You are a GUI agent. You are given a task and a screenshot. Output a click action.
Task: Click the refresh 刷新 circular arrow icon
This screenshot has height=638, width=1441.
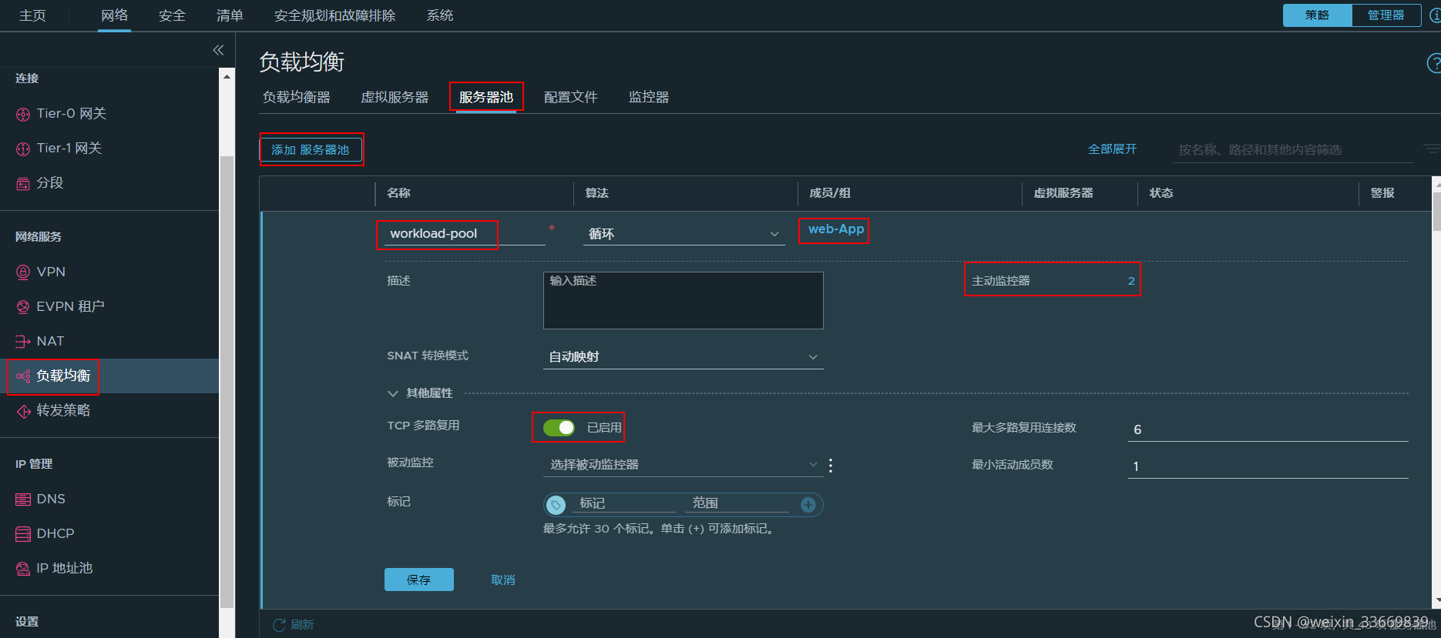[x=279, y=625]
